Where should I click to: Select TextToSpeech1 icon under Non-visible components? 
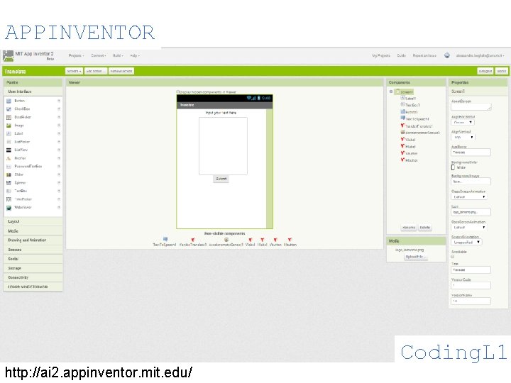coord(165,240)
